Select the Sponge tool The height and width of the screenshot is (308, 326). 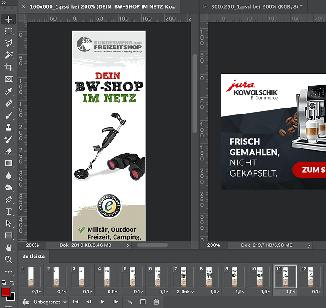[9, 188]
